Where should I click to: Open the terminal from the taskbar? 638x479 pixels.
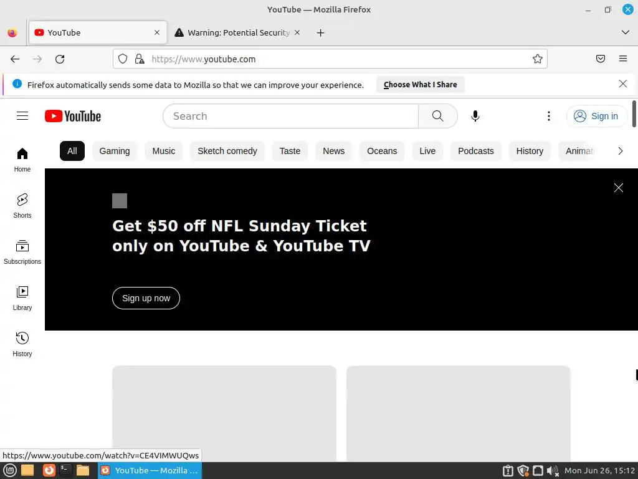tap(65, 470)
